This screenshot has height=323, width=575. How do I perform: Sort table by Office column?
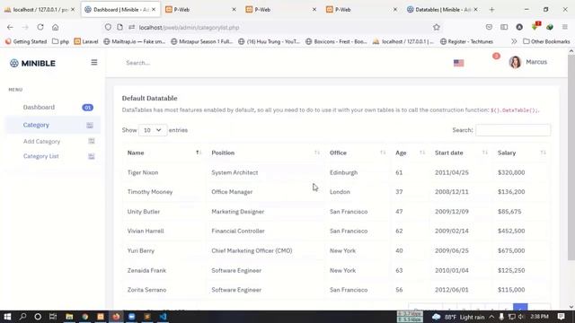tap(358, 153)
